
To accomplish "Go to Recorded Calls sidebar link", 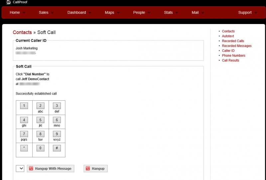I will coord(233,41).
